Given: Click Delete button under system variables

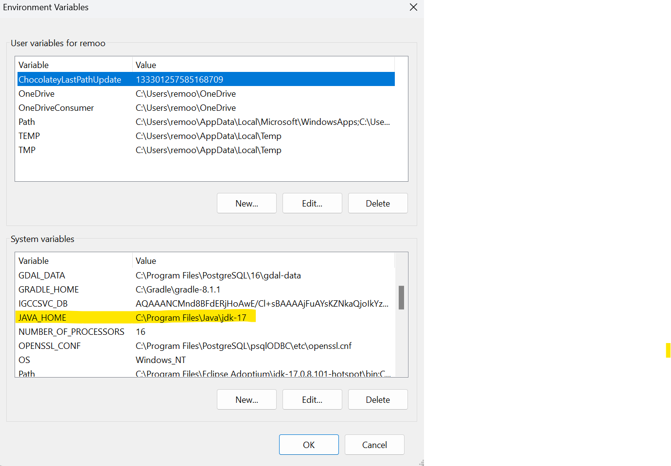Looking at the screenshot, I should click(x=378, y=399).
